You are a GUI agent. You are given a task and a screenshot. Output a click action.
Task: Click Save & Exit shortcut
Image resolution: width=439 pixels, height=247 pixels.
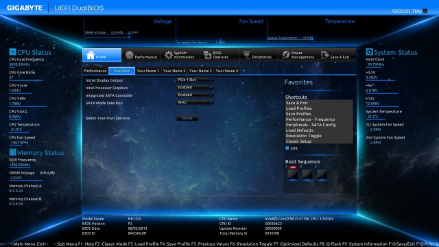297,103
